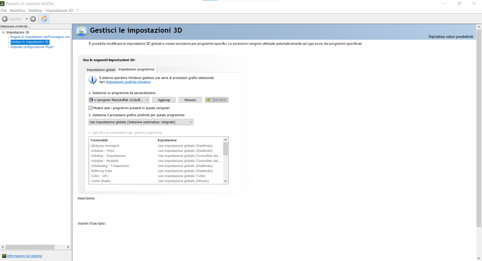The image size is (482, 261).
Task: Click the left-panel scroll-left arrow
Action: coord(3,247)
